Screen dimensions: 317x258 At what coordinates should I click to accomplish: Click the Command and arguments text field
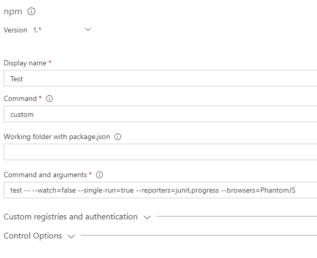pos(160,190)
